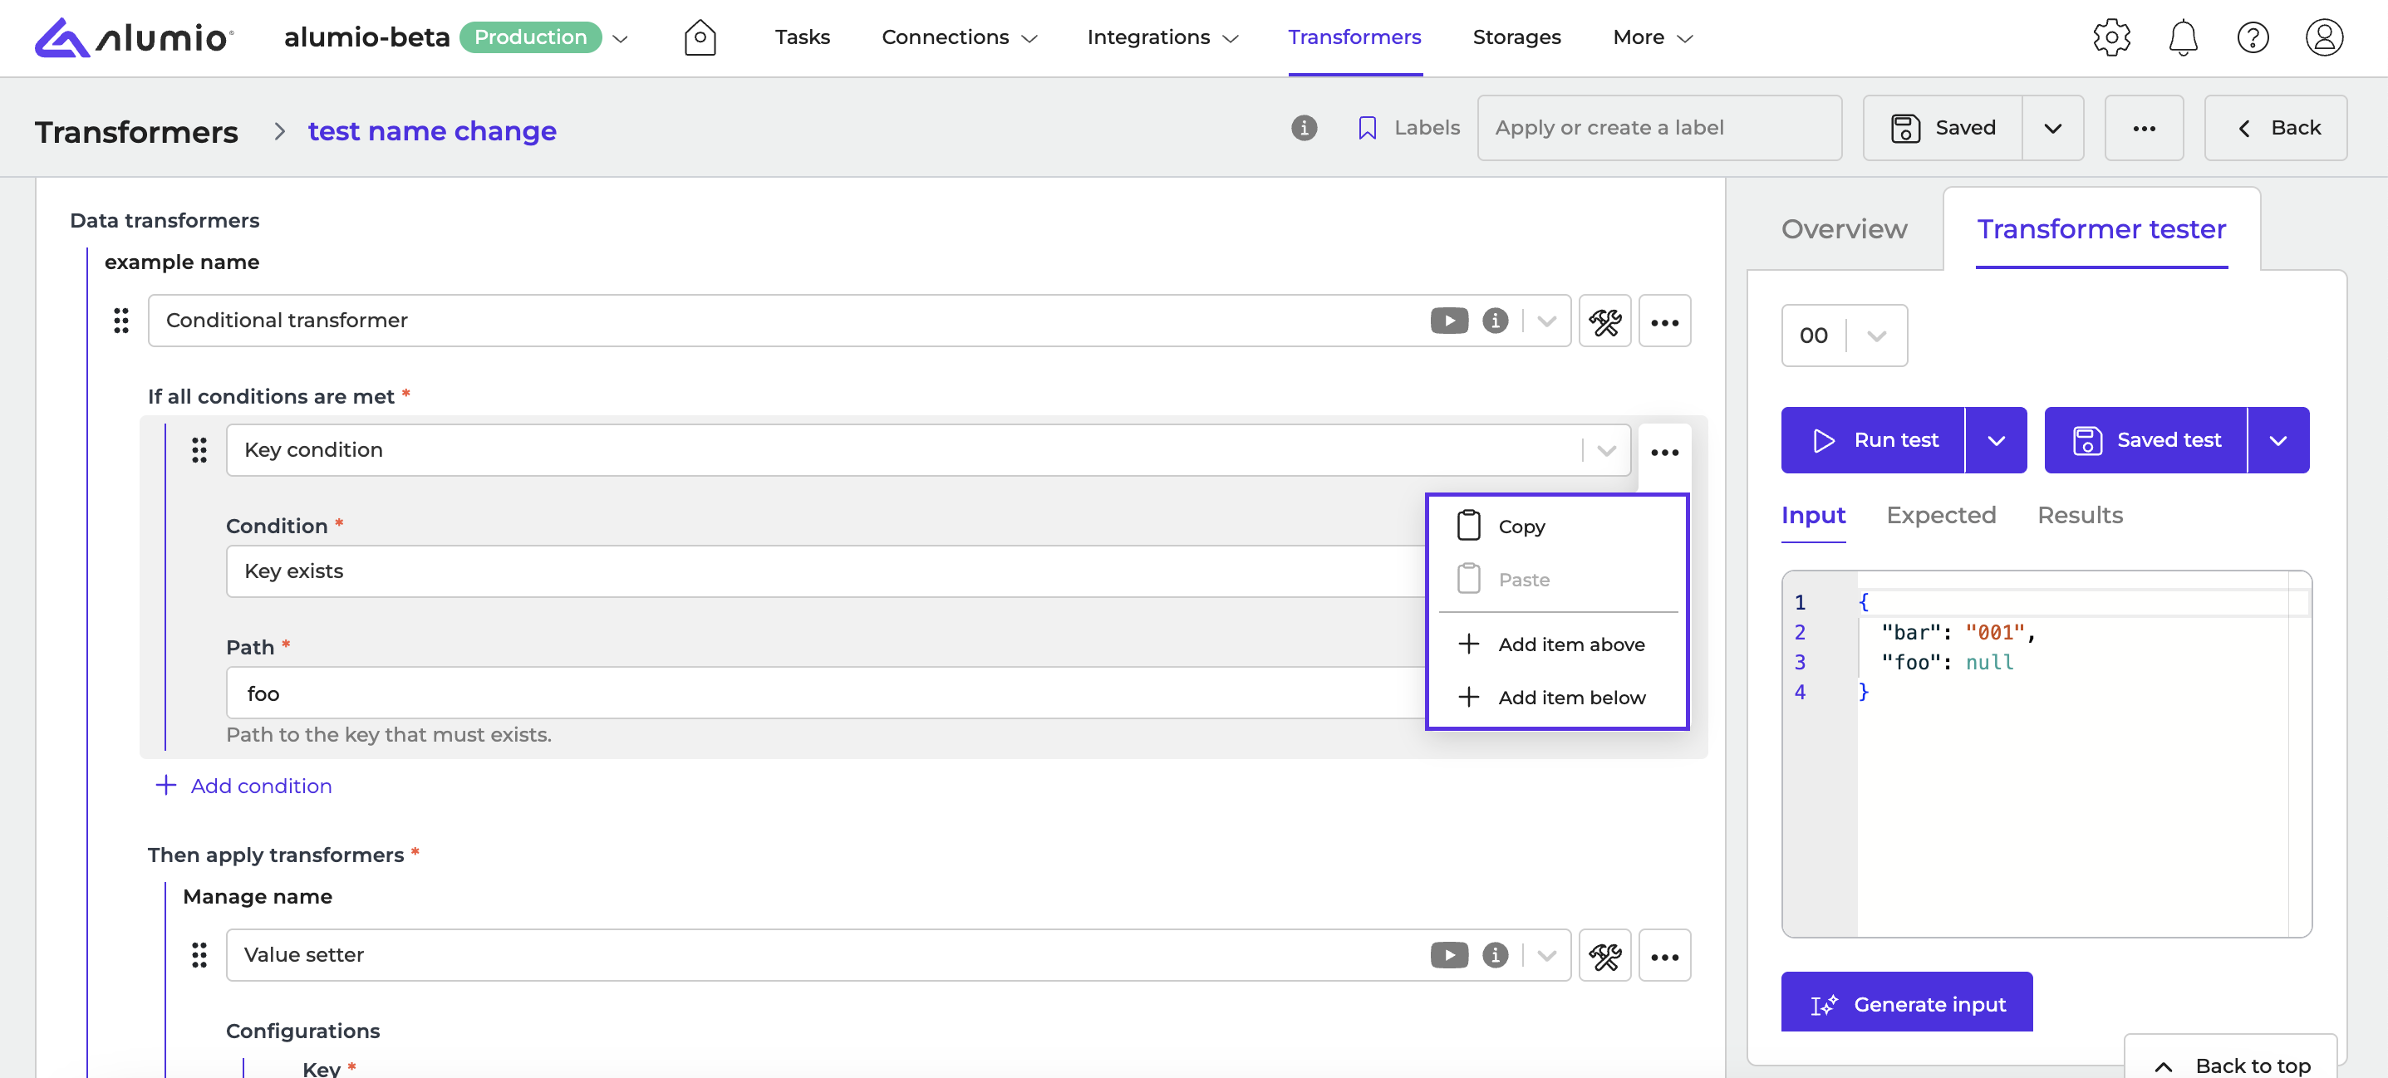Click the Alumio logo
This screenshot has height=1078, width=2388.
[135, 38]
